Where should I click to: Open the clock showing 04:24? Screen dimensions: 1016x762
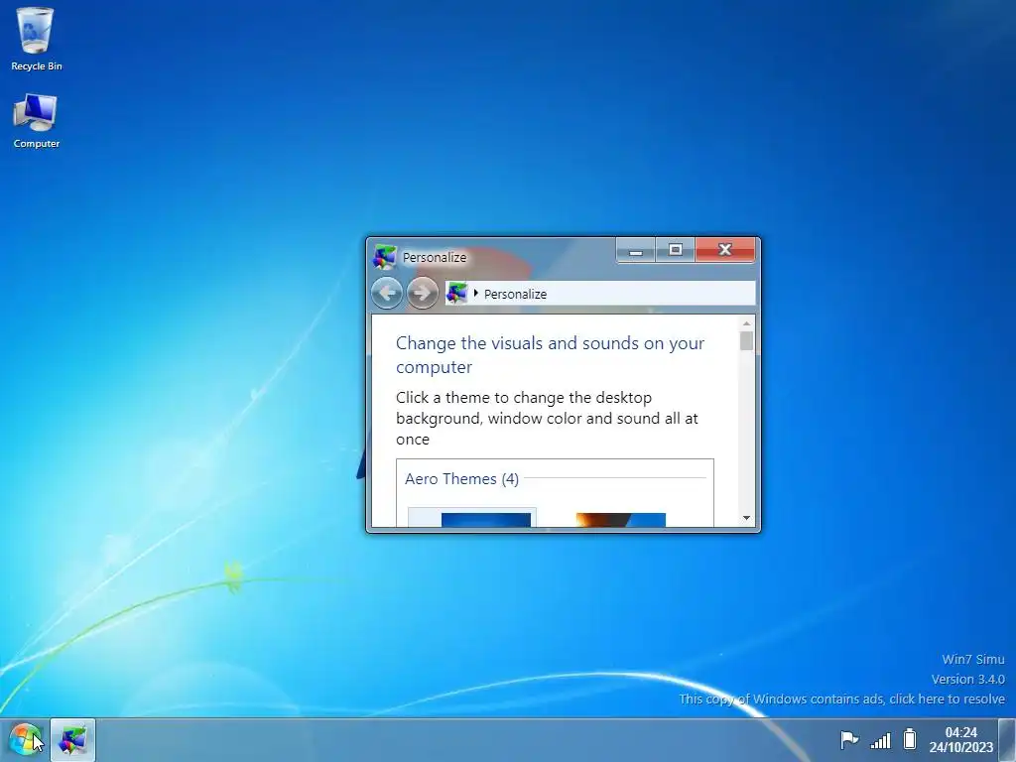click(960, 732)
